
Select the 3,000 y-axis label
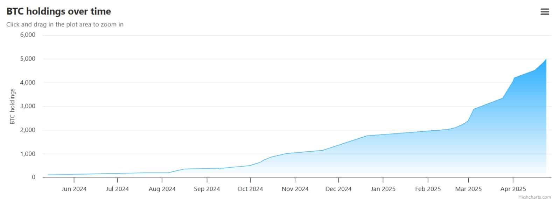(28, 106)
